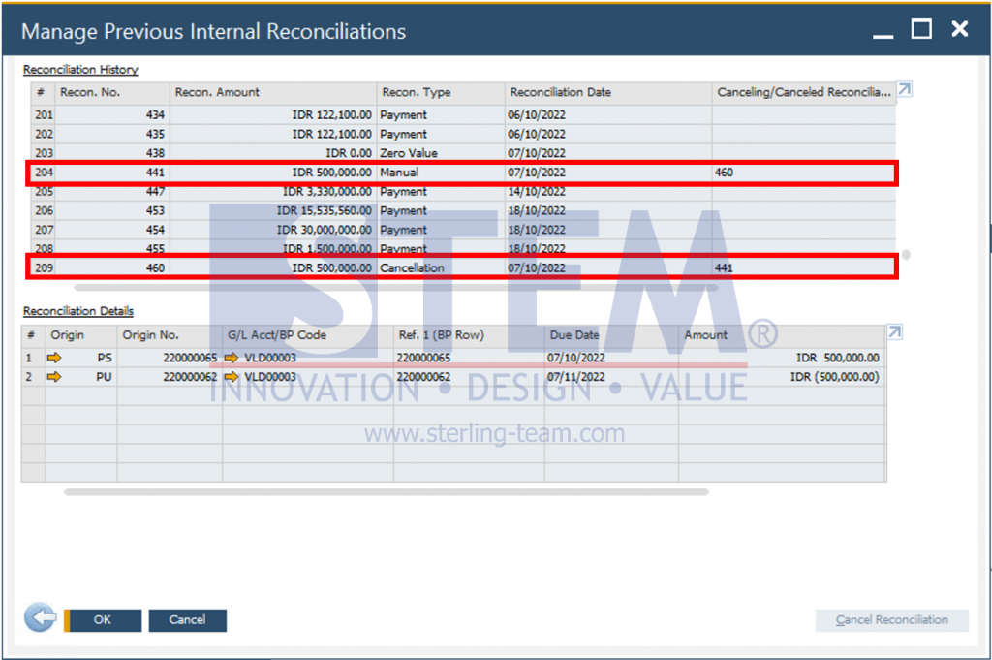Open the PU origin link arrow in row 2
Viewport: 992px width, 660px height.
tap(54, 377)
